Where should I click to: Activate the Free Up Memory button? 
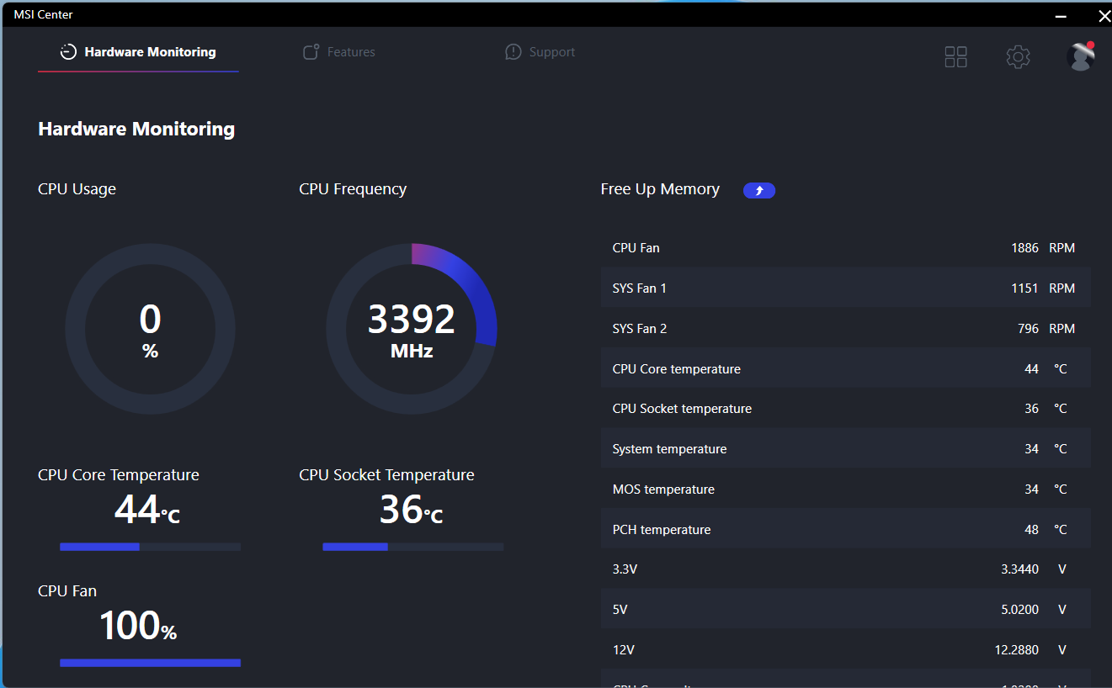coord(759,190)
